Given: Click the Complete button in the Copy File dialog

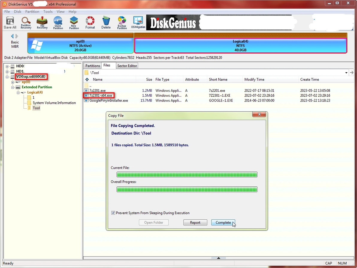Looking at the screenshot, I should 223,222.
